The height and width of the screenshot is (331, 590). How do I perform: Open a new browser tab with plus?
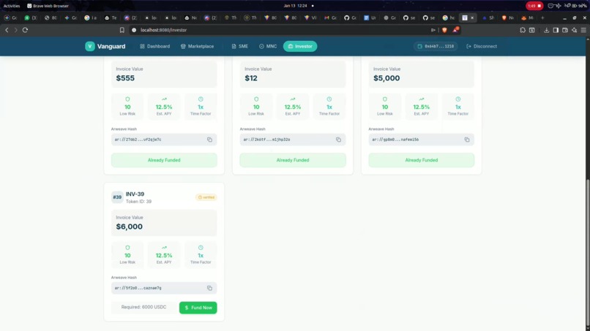[542, 18]
